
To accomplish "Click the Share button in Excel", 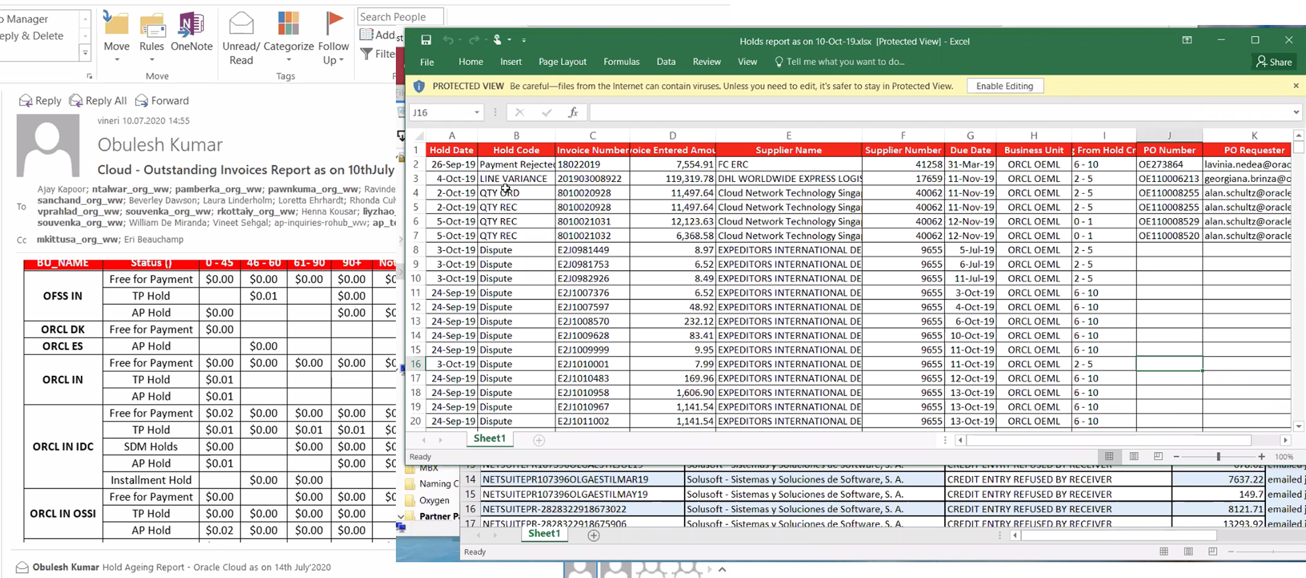I will point(1274,62).
